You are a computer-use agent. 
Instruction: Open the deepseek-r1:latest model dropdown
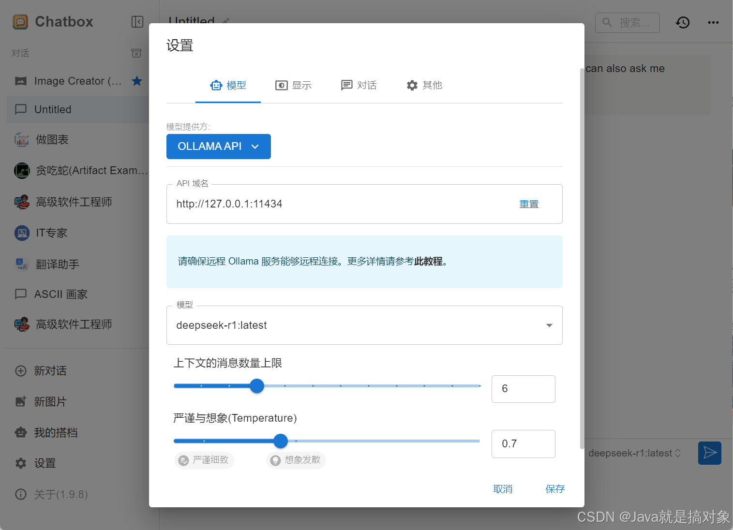click(x=364, y=325)
